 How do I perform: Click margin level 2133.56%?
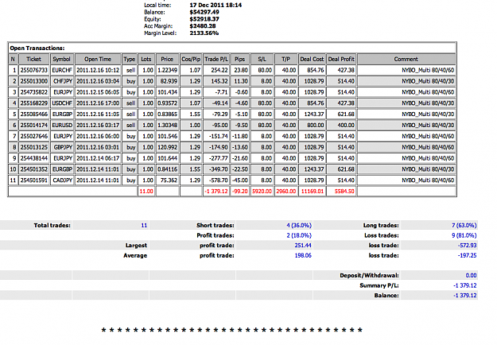click(204, 33)
